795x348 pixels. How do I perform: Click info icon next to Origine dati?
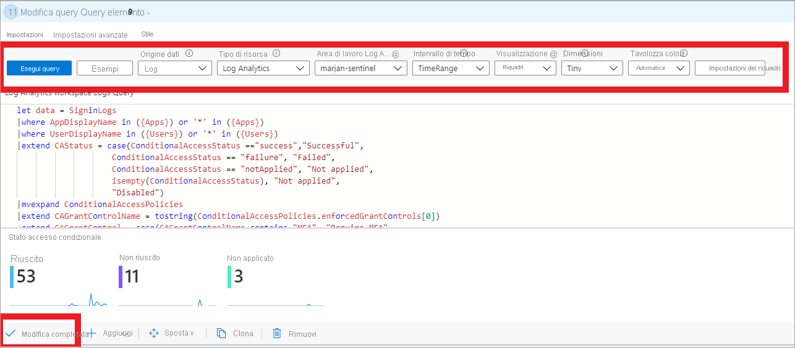click(189, 53)
